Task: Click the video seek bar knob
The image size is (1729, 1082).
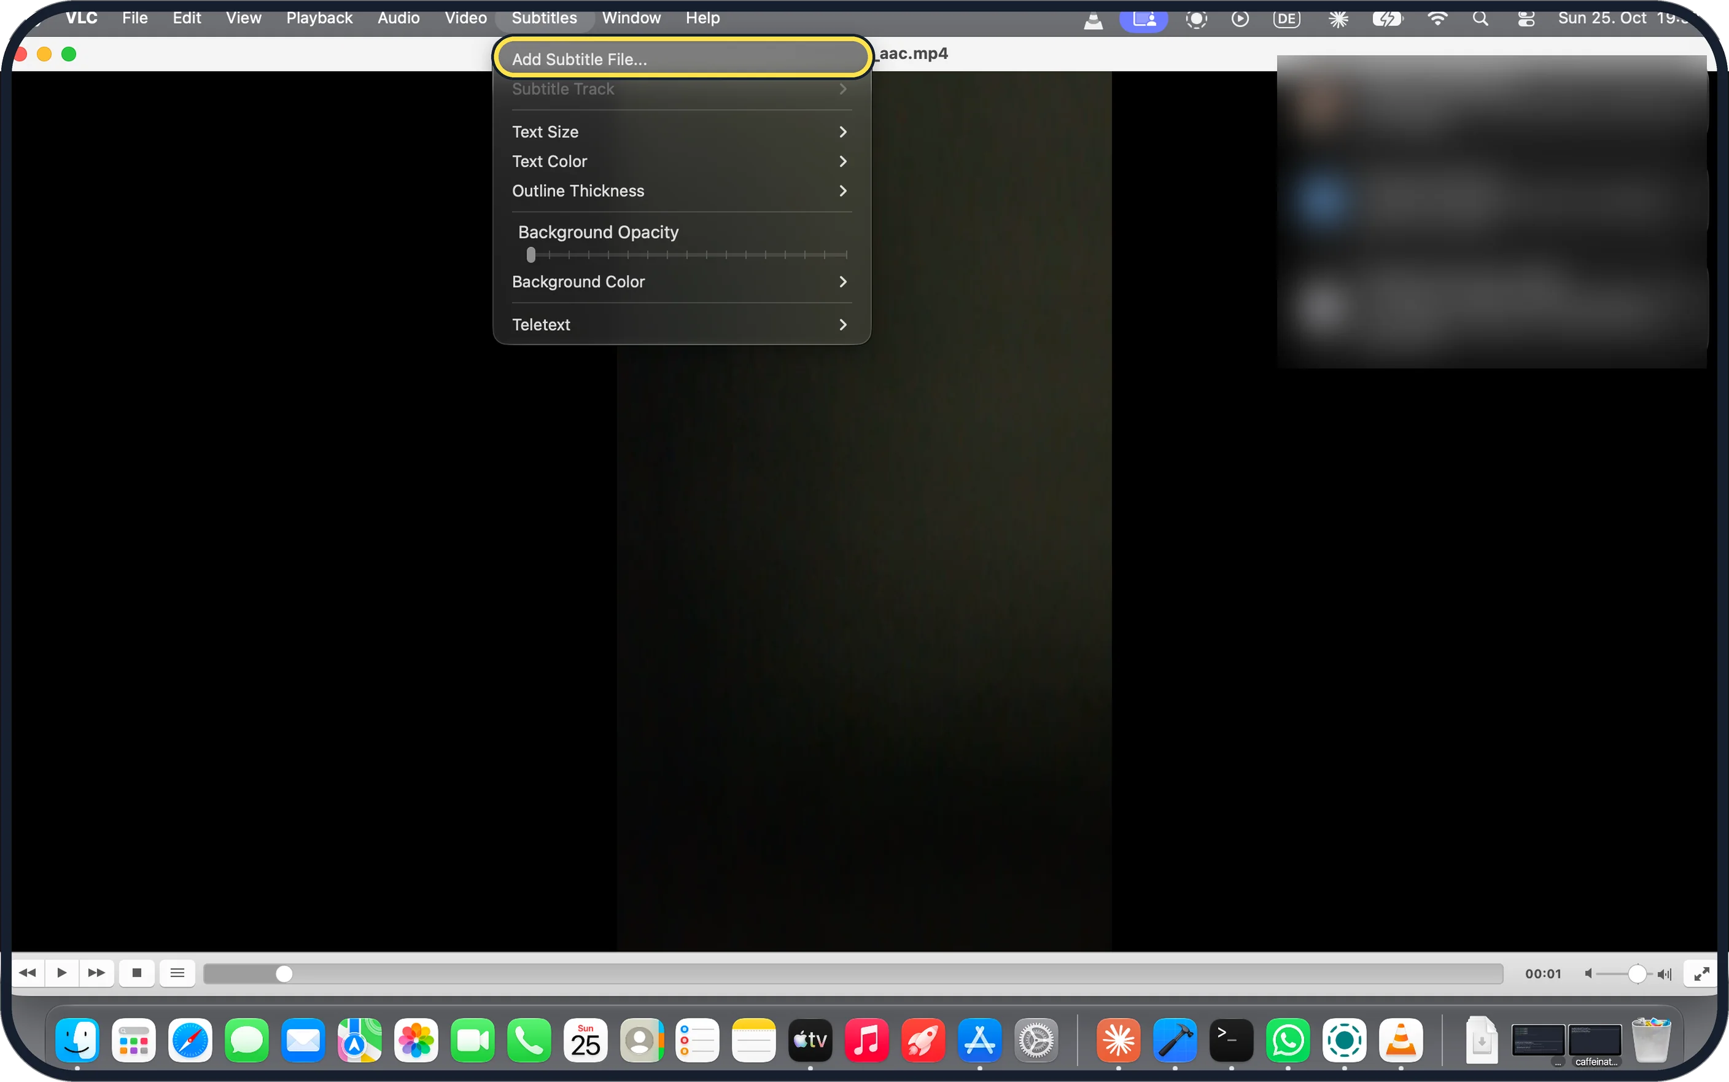Action: coord(284,974)
